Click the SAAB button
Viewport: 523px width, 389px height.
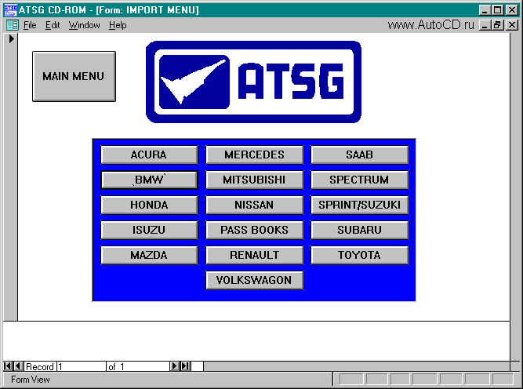[360, 155]
